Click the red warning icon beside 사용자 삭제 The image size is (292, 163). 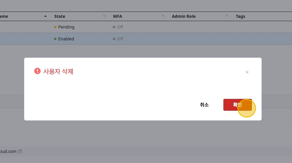pos(37,71)
